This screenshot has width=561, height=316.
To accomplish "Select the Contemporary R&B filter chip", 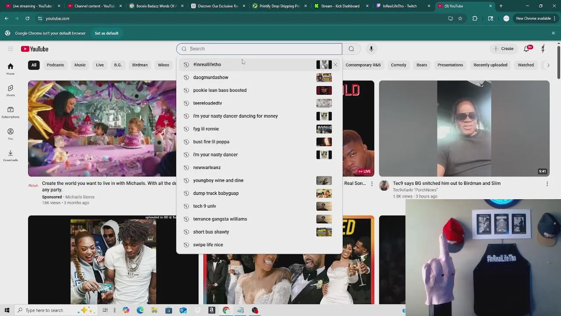I will 363,65.
